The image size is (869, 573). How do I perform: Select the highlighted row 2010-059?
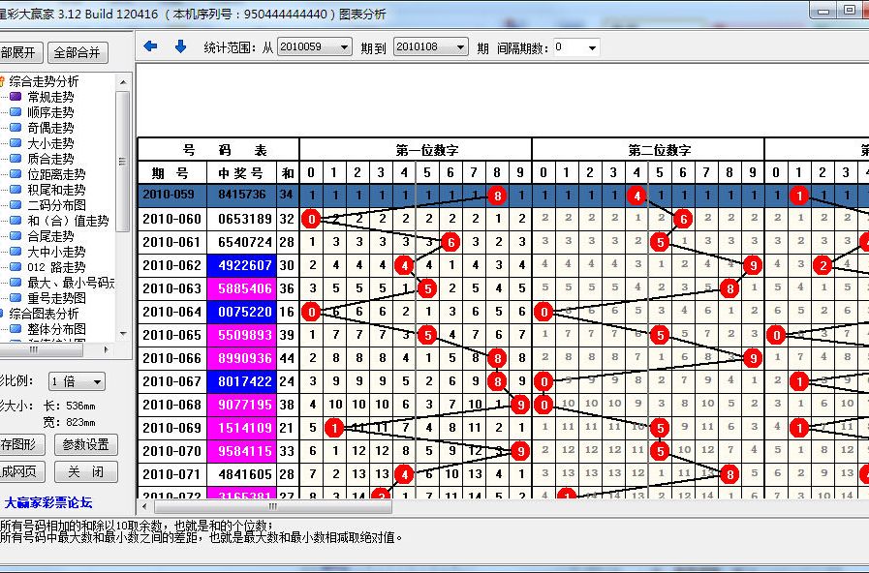tap(503, 196)
